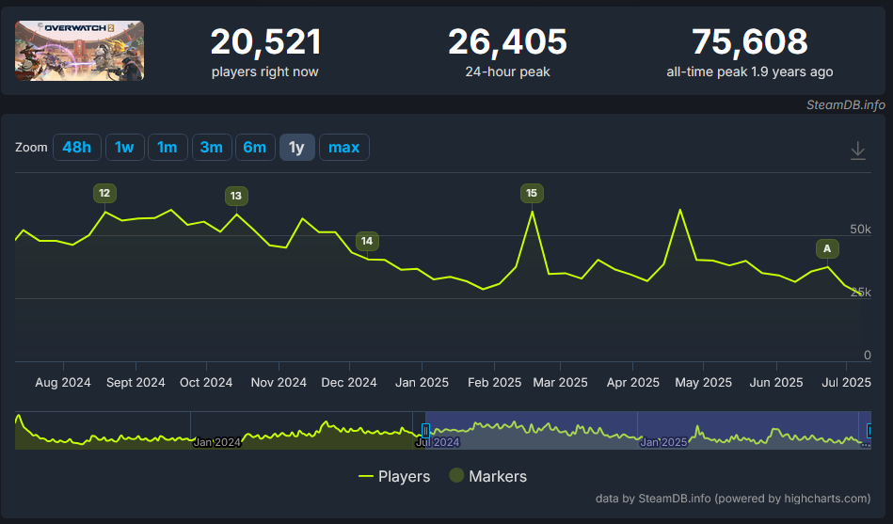Click the '24-hour peak' caption
The width and height of the screenshot is (893, 524).
point(507,71)
